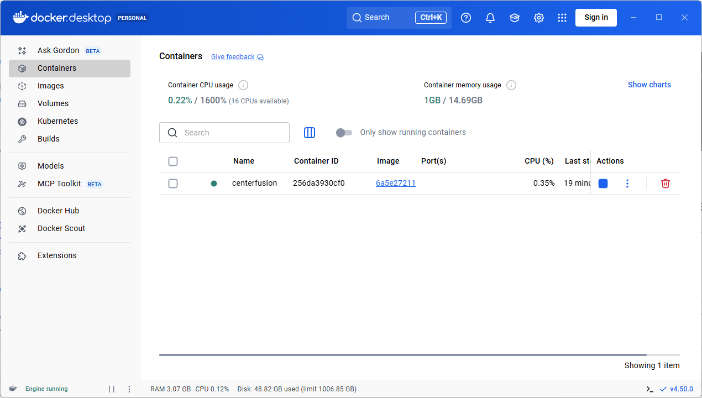Screen dimensions: 702x398
Task: Open Models in the sidebar
Action: tap(70, 166)
